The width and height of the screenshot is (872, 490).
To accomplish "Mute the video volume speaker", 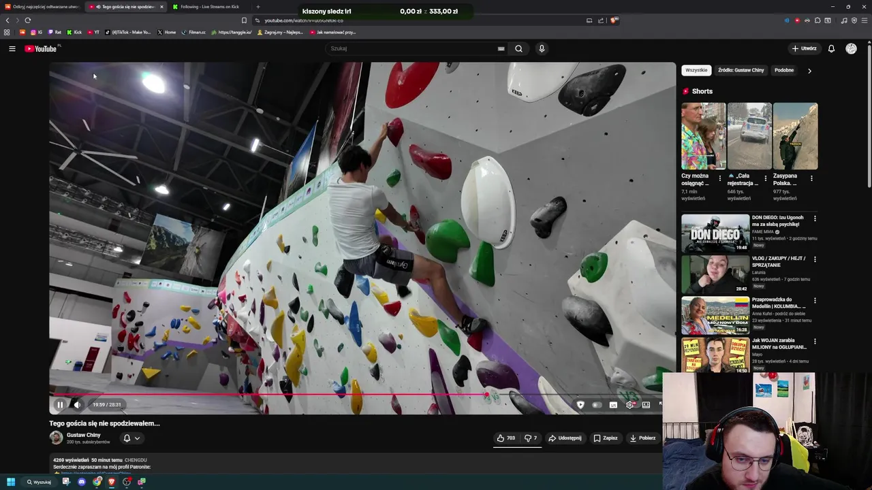I will click(x=77, y=405).
